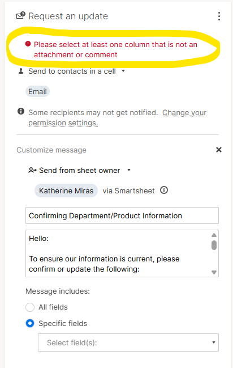Close the Customize message section
233x368 pixels.
(219, 150)
